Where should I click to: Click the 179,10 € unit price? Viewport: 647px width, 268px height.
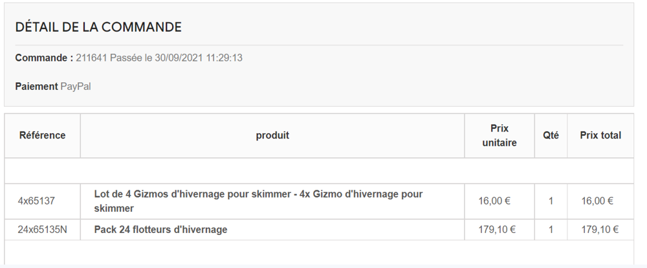pyautogui.click(x=497, y=230)
